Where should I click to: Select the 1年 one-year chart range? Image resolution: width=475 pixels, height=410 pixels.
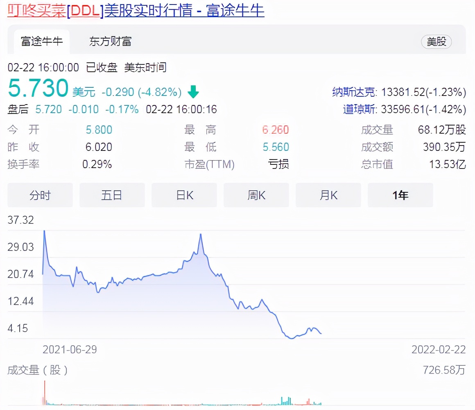[400, 195]
